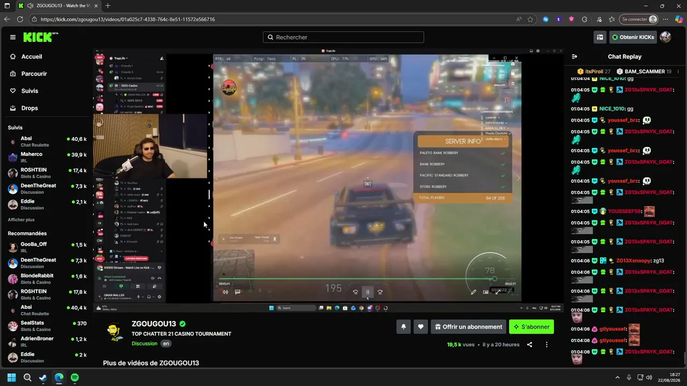This screenshot has width=687, height=386.
Task: Open the Kick shop icon button
Action: tap(600, 37)
